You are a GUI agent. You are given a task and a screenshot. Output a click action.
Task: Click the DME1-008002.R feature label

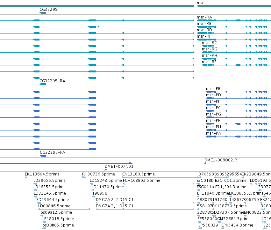(x=221, y=160)
